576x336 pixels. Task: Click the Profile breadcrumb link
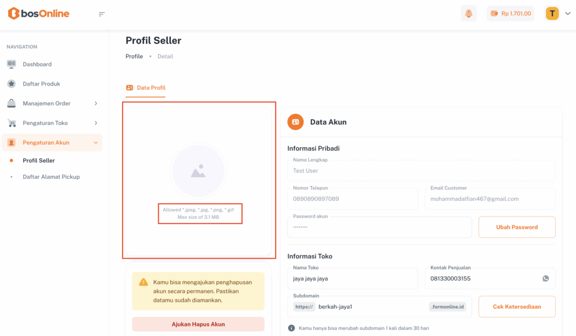pos(134,56)
